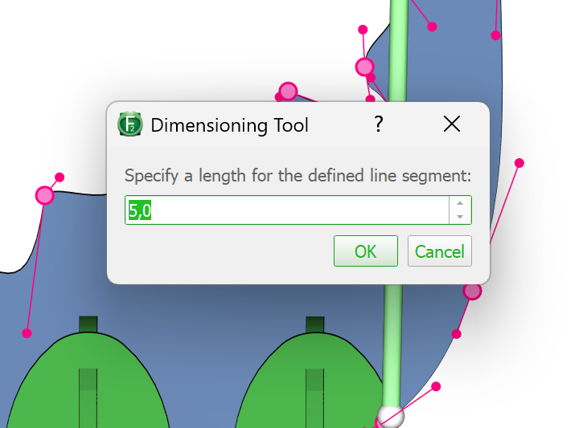Click dark green rectangle atop right dome

pyautogui.click(x=315, y=324)
